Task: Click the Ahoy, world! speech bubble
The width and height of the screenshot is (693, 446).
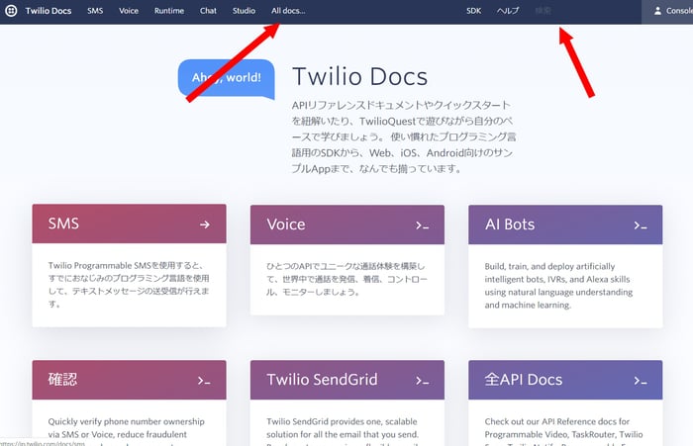Action: pos(227,78)
